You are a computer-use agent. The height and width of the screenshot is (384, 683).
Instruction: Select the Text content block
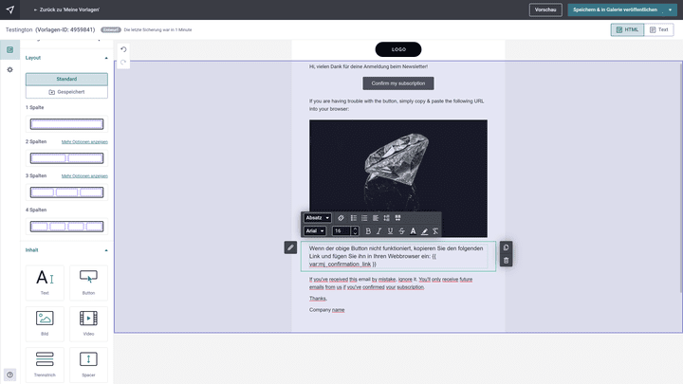[45, 283]
